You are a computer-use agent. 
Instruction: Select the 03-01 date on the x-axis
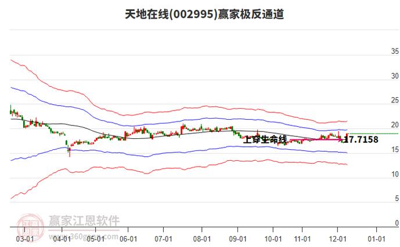tap(24, 238)
